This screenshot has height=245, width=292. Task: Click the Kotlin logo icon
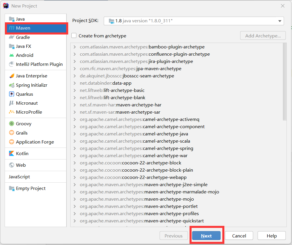(12, 153)
